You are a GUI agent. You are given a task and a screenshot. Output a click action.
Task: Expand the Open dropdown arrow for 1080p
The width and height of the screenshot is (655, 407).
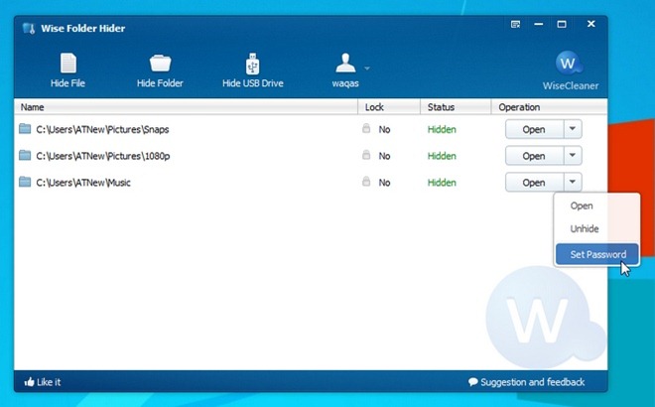573,156
